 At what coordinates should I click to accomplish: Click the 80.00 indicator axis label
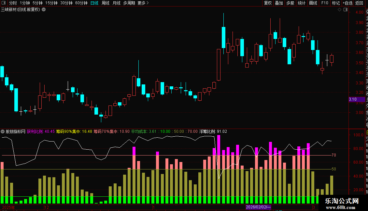(x=358, y=149)
